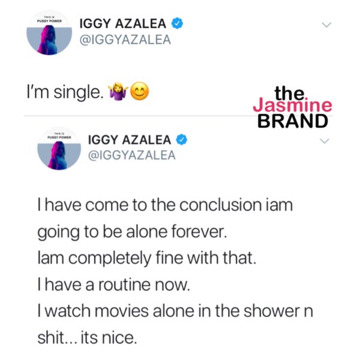Click the shrugging woman emoji
The height and width of the screenshot is (357, 357).
coord(118,92)
